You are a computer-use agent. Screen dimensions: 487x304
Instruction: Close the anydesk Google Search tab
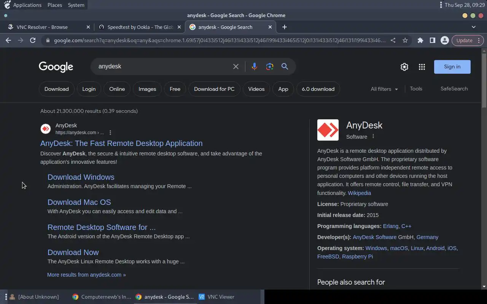pos(270,27)
